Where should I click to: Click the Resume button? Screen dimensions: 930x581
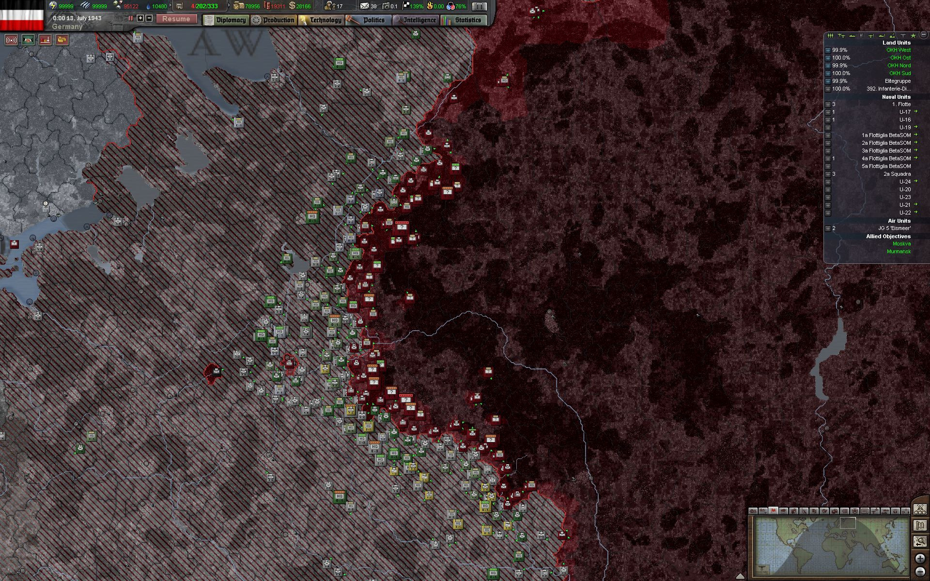[x=176, y=19]
